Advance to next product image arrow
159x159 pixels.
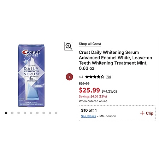(69, 77)
